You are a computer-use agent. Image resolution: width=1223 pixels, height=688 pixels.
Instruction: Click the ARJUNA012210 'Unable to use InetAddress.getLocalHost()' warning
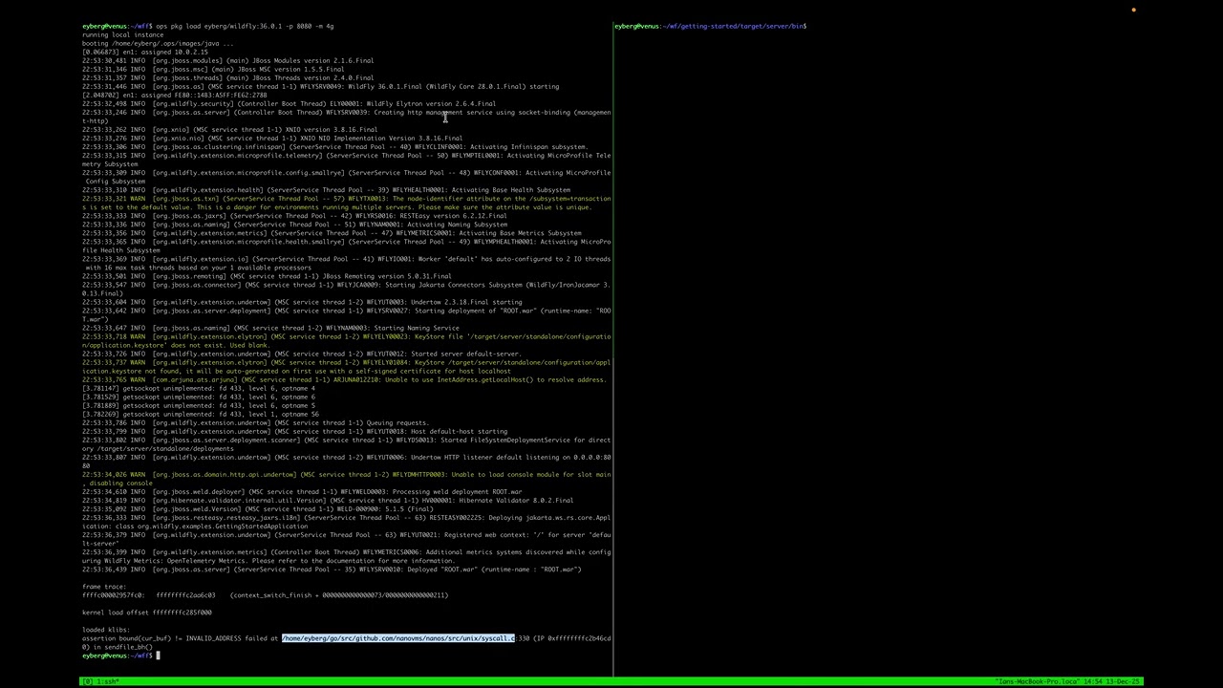344,378
